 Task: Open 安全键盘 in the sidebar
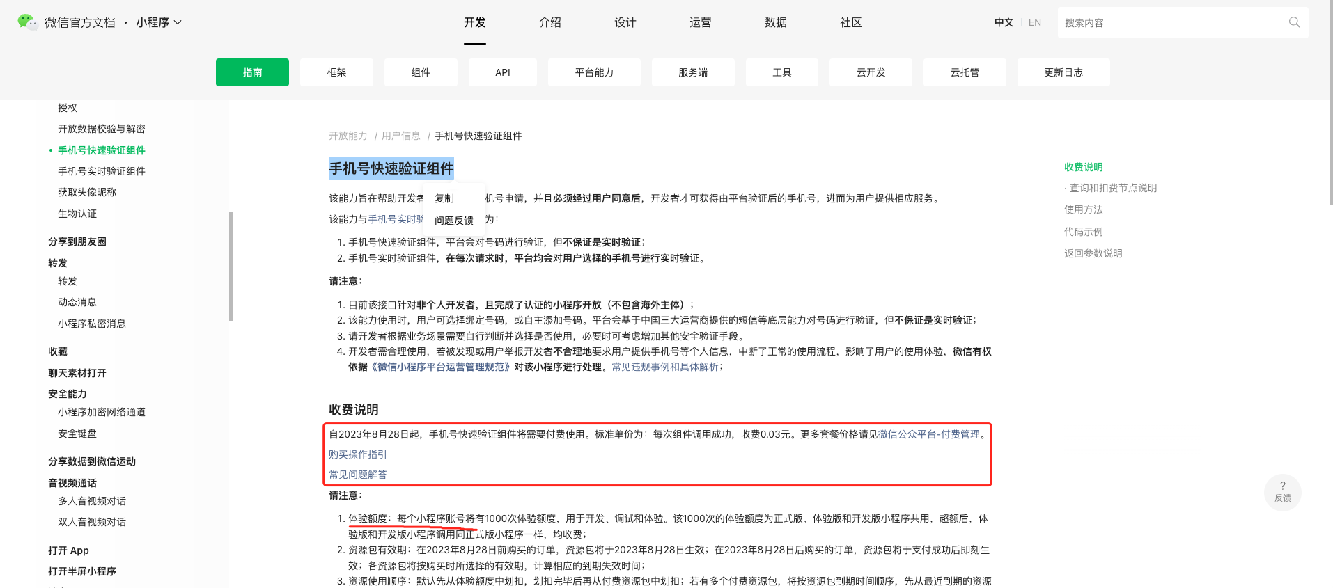tap(77, 434)
